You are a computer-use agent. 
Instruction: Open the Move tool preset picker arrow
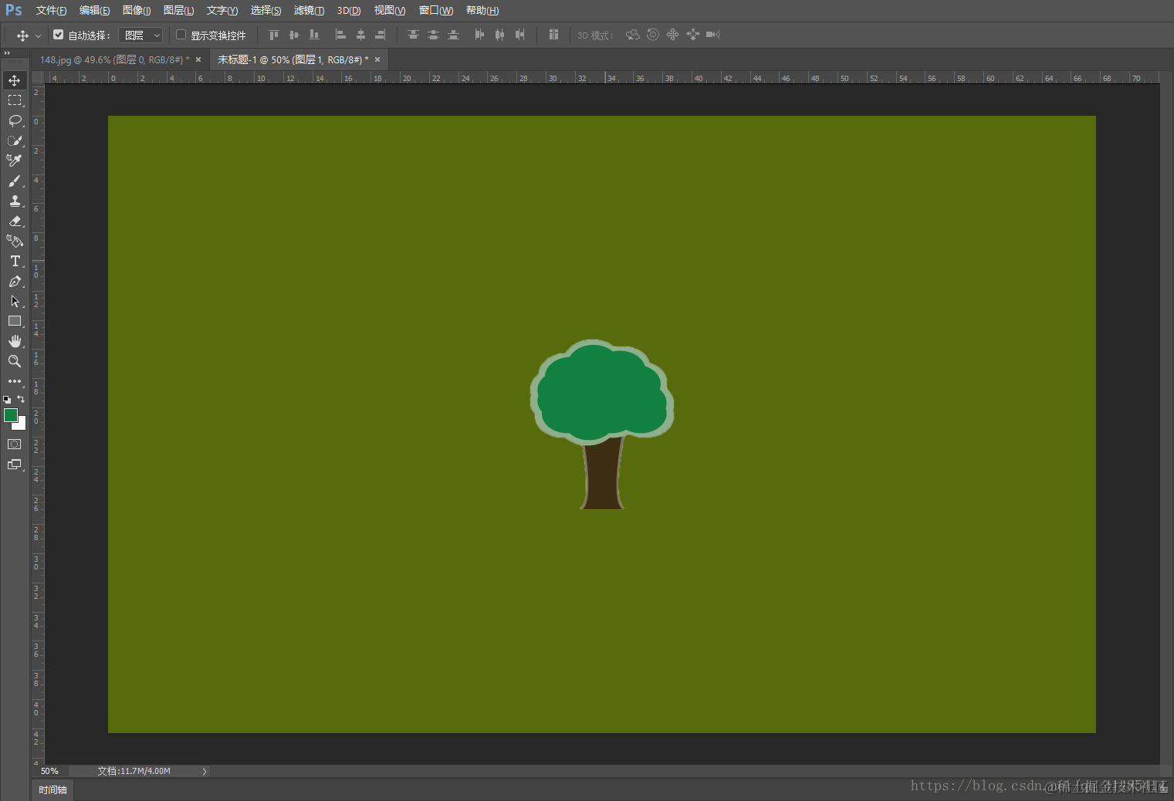(38, 35)
